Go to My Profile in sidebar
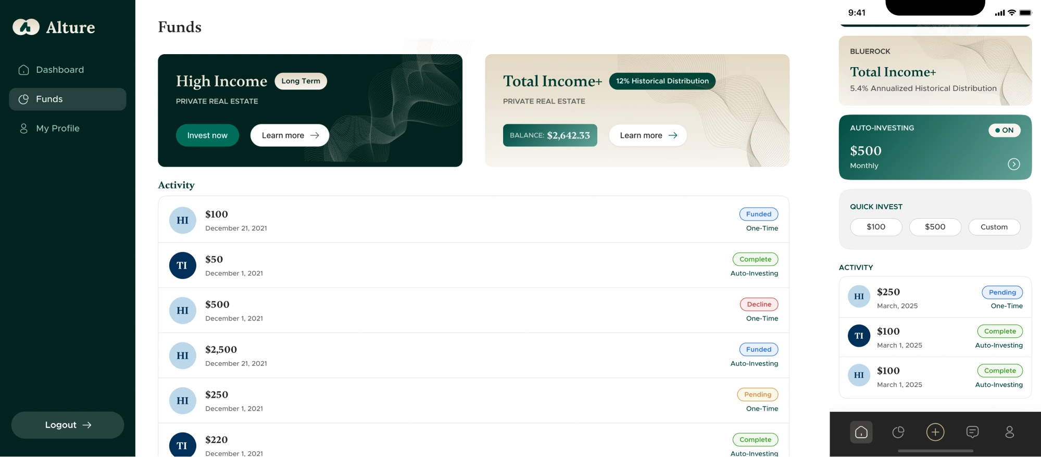This screenshot has width=1041, height=457. [x=68, y=129]
